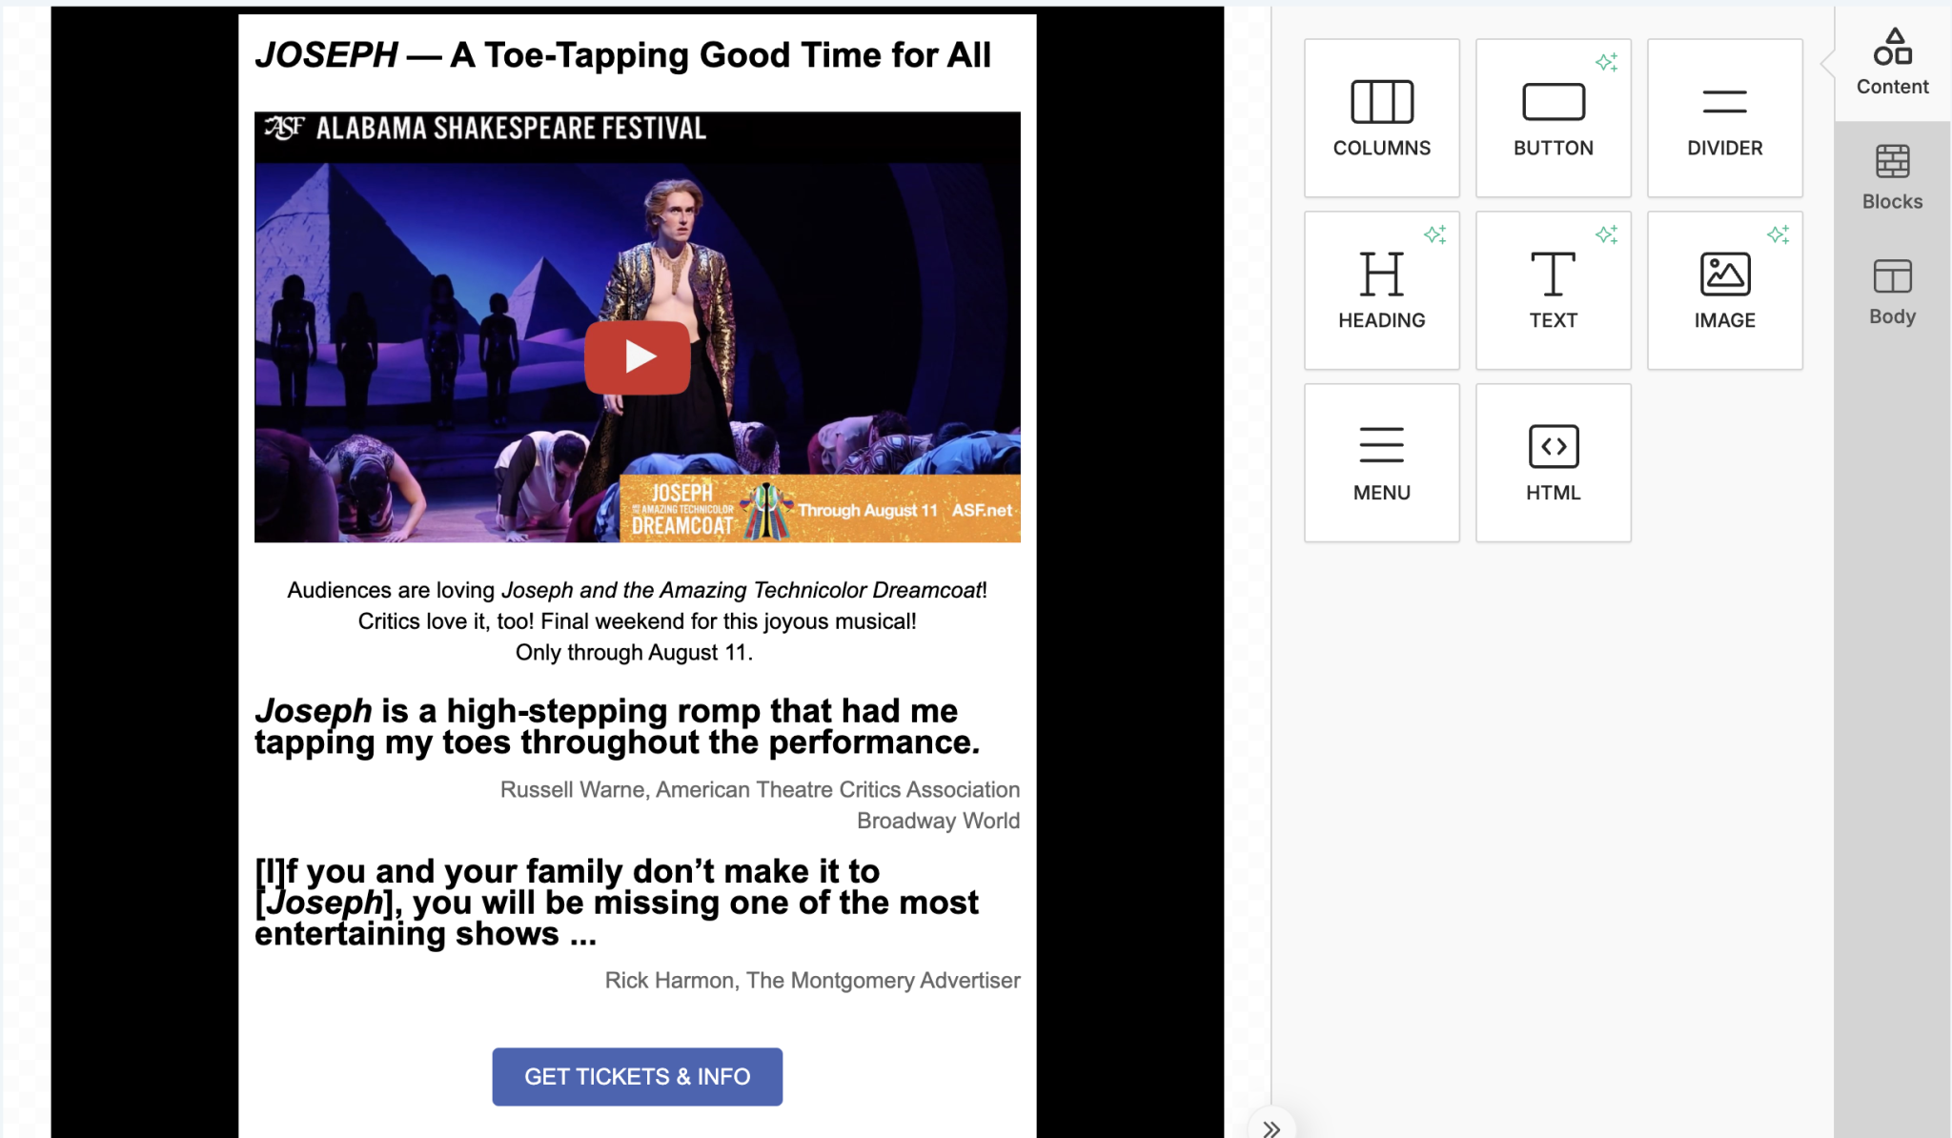This screenshot has height=1138, width=1952.
Task: Select the HTML content block
Action: tap(1553, 463)
